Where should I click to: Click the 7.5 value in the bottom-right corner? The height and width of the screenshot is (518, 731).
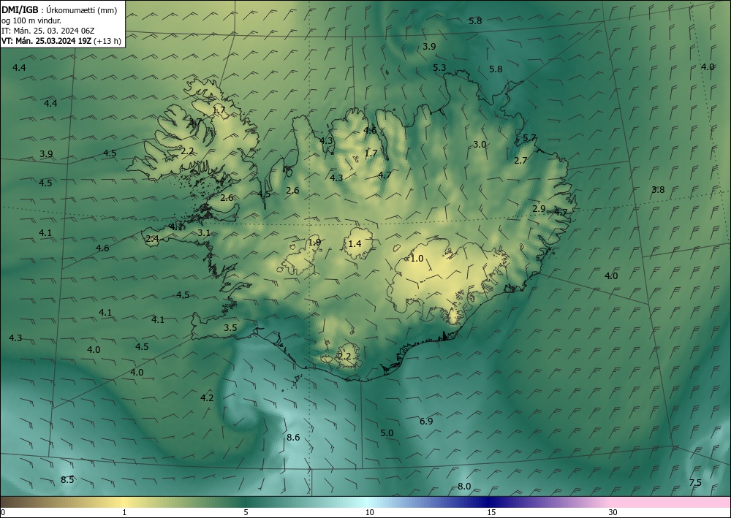[x=695, y=483]
